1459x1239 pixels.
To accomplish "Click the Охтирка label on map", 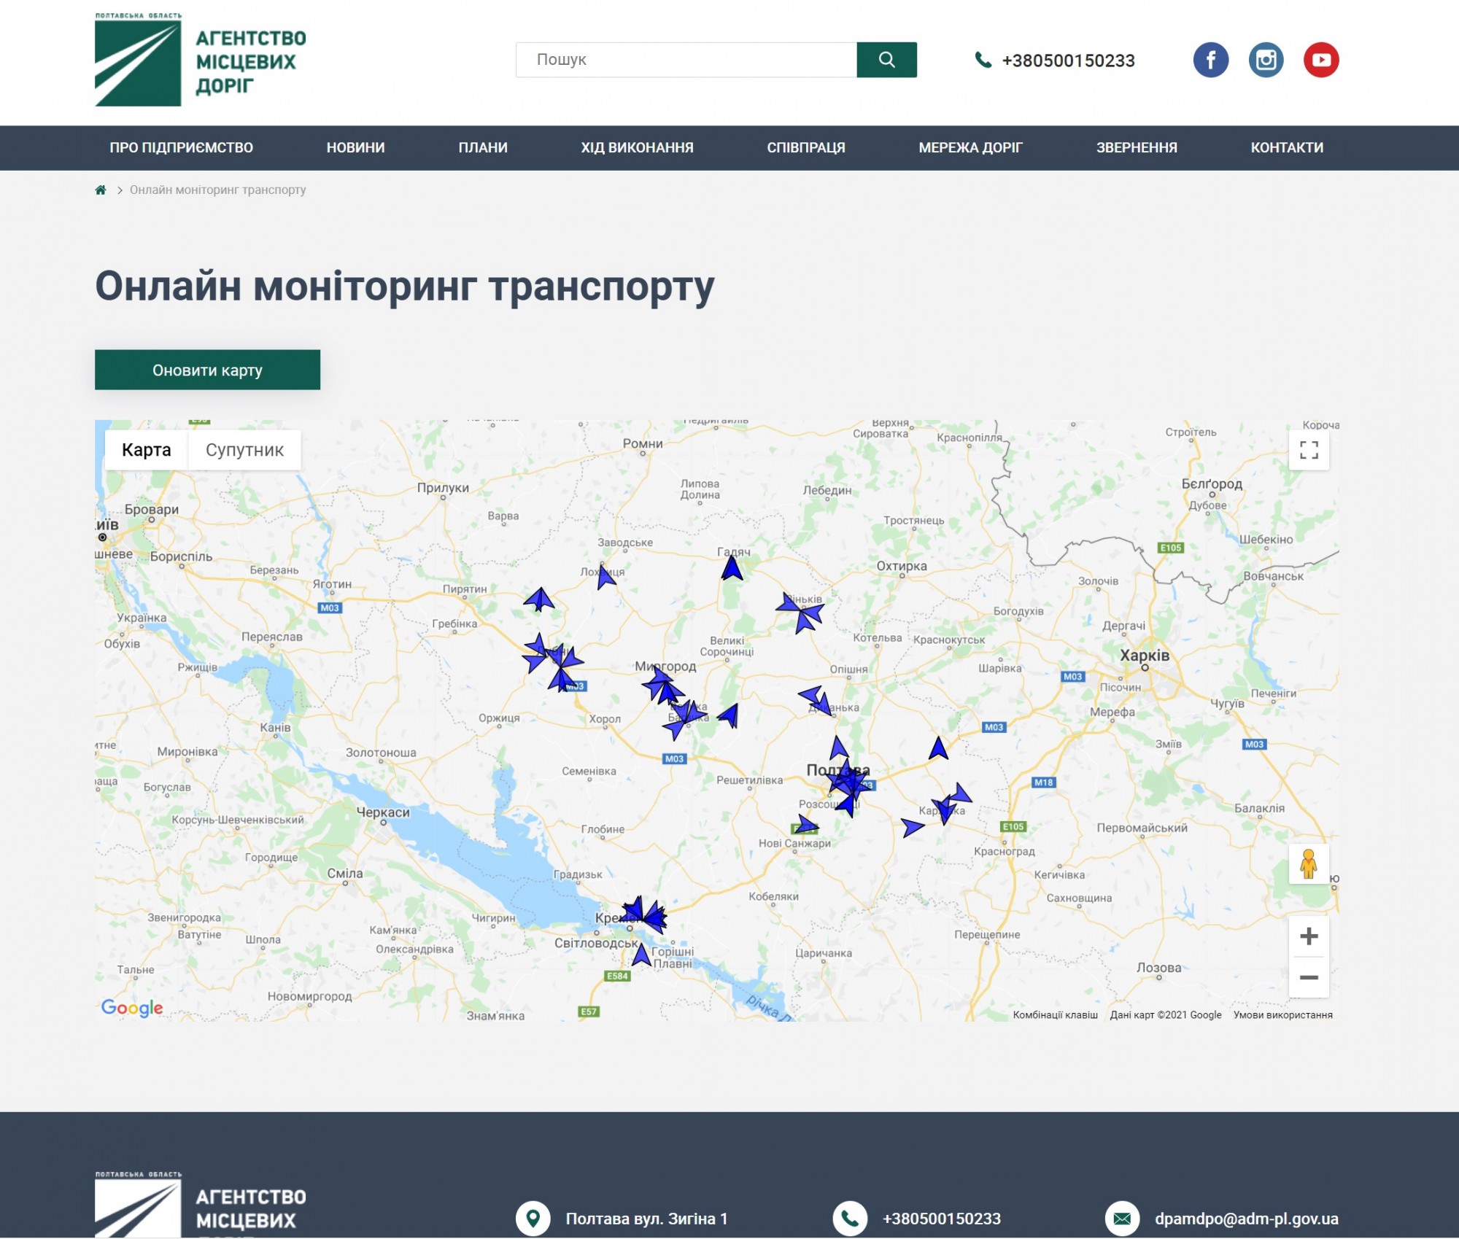I will pyautogui.click(x=902, y=566).
